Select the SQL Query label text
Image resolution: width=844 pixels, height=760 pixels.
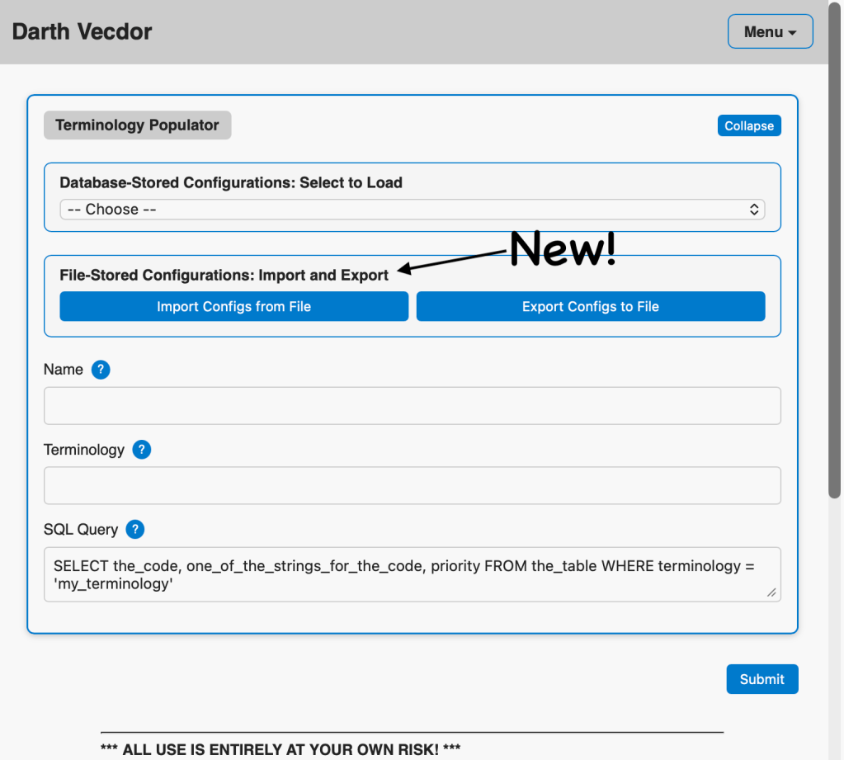pyautogui.click(x=81, y=530)
